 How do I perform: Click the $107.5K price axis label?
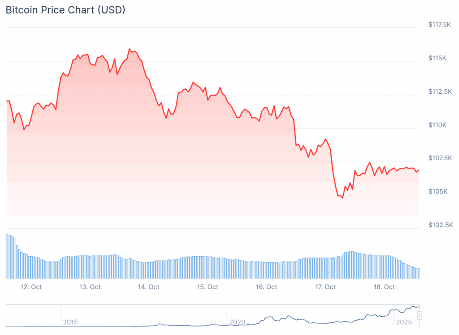[x=439, y=158]
